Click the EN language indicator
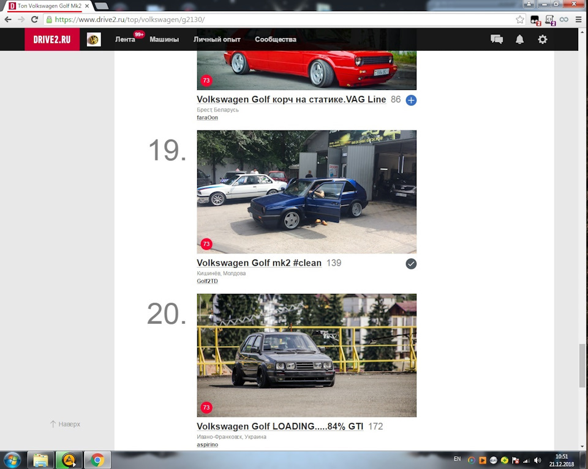Image resolution: width=588 pixels, height=469 pixels. point(457,459)
